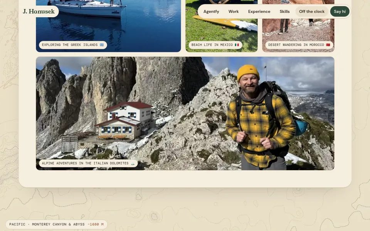Go to the Work section
The image size is (370, 231).
(234, 12)
